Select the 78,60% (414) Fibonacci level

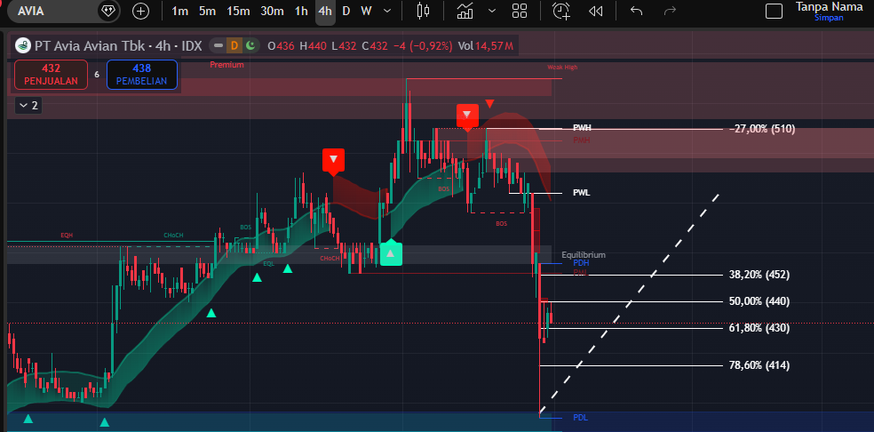(x=759, y=365)
